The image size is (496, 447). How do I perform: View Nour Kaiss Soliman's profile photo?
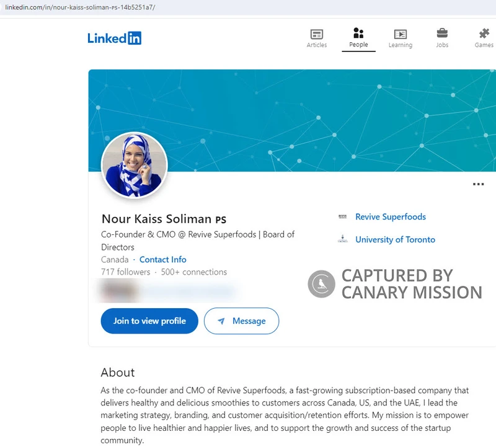(x=135, y=165)
